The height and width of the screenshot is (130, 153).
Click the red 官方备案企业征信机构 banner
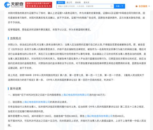(x=39, y=5)
